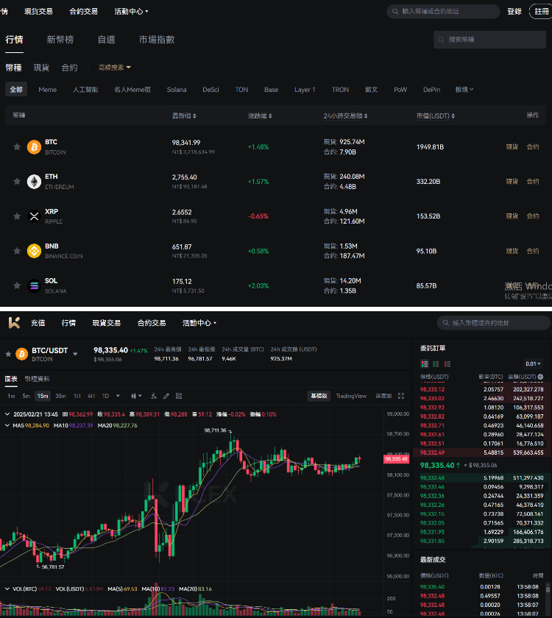Collapse the candle OHLC info line

pos(7,414)
